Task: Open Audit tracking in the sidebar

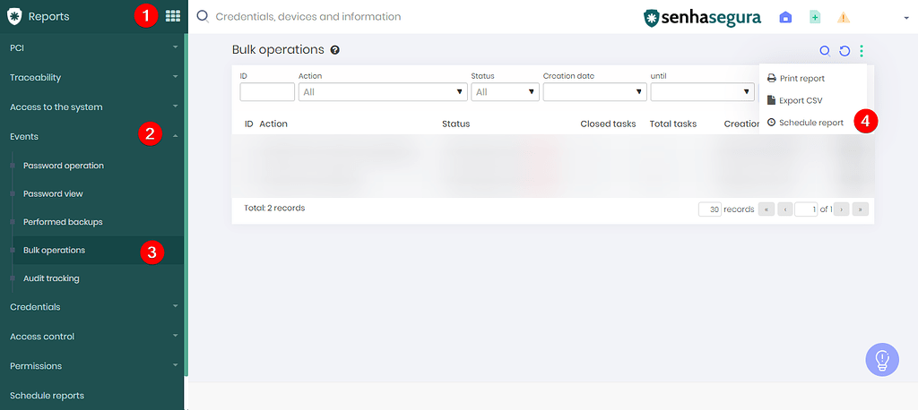Action: click(51, 278)
